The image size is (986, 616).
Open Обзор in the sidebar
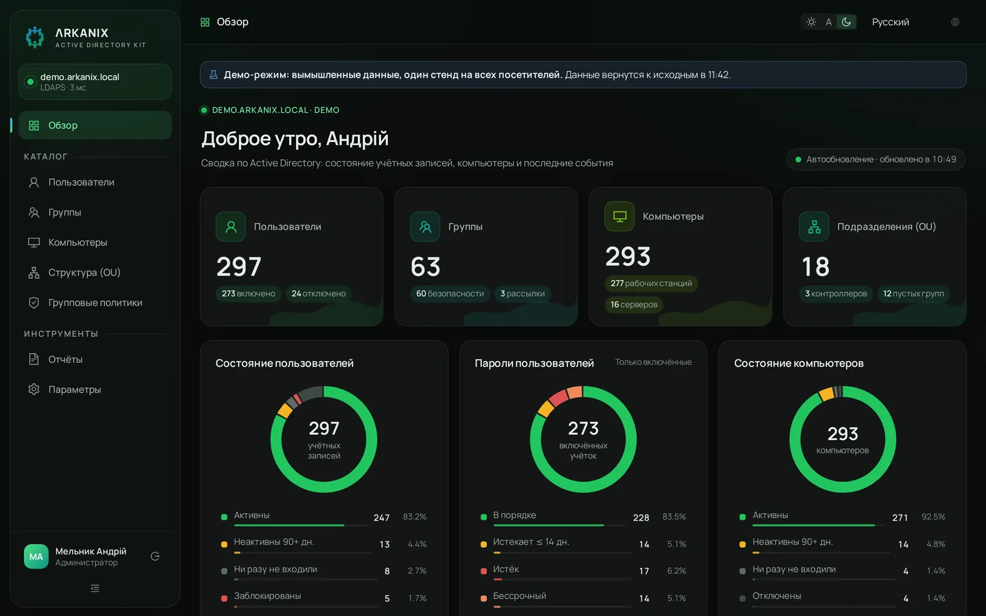95,125
